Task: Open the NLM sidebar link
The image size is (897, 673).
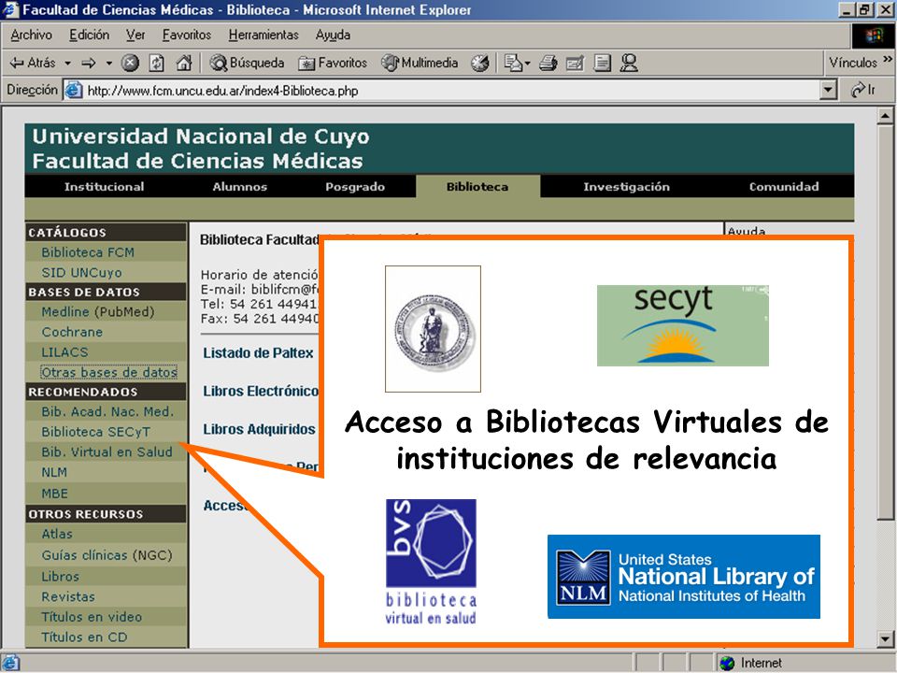Action: coord(54,472)
